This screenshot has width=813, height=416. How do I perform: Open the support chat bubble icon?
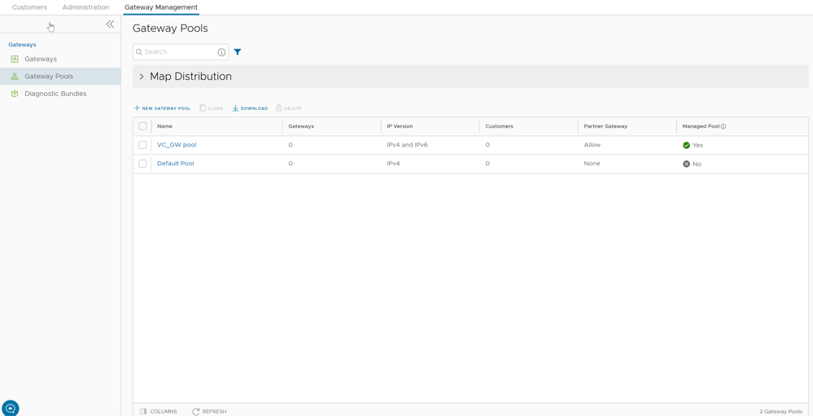pos(11,408)
